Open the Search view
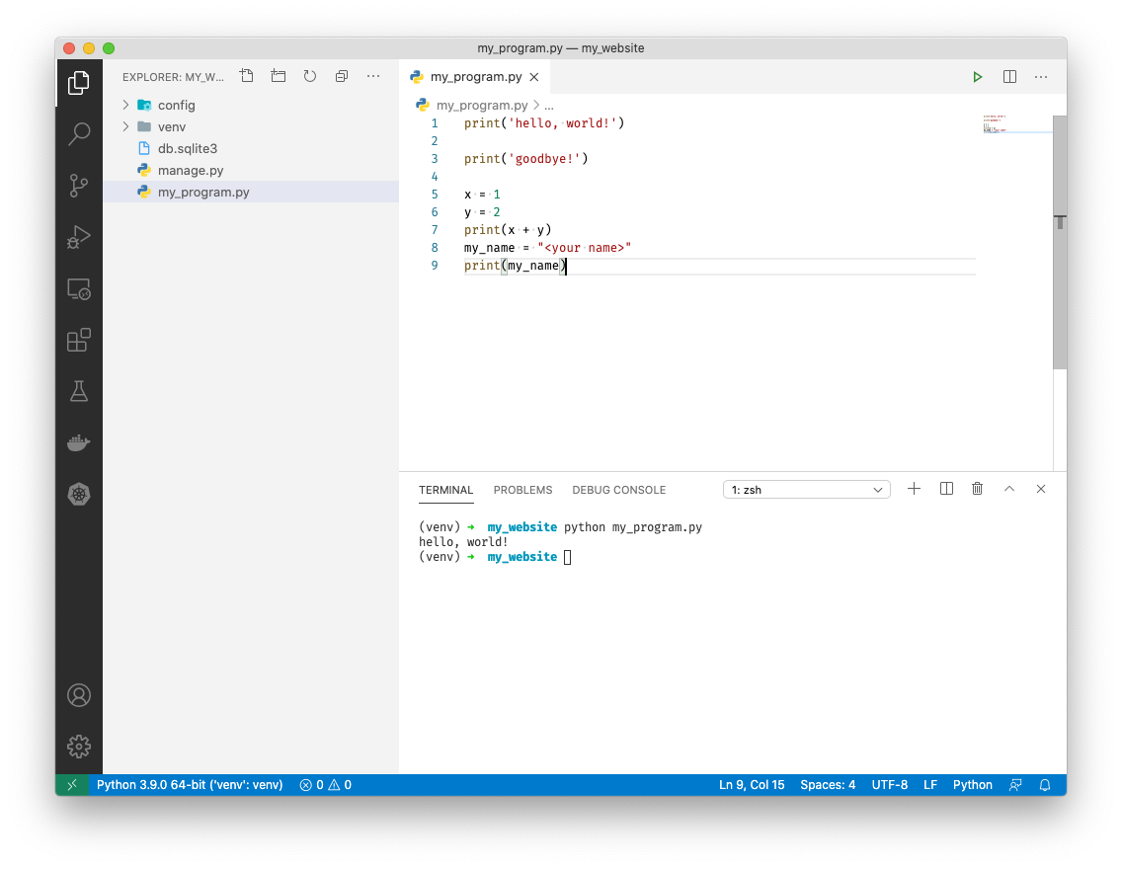 [x=79, y=133]
